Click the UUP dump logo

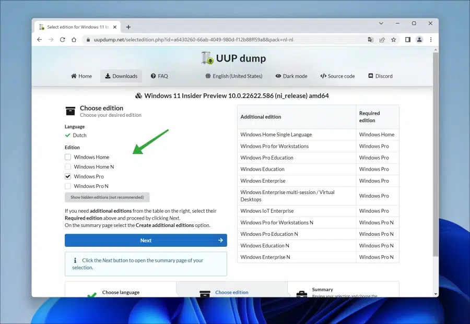[233, 58]
